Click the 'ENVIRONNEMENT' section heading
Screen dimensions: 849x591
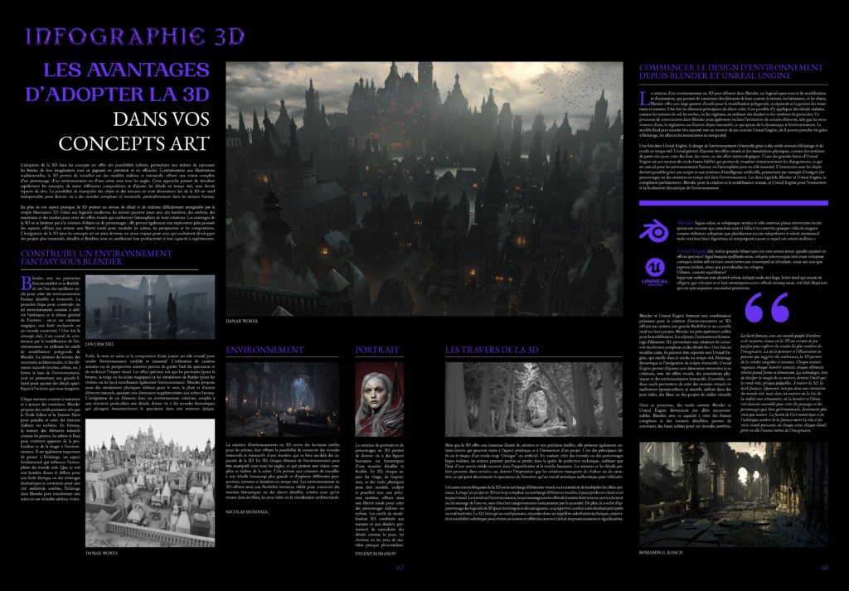pos(264,350)
